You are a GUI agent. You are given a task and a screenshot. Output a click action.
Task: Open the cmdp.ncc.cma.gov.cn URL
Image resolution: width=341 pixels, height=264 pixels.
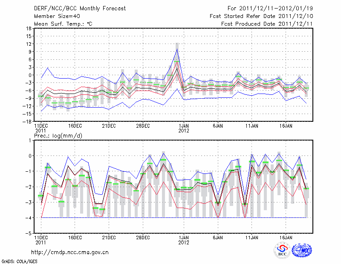70,252
